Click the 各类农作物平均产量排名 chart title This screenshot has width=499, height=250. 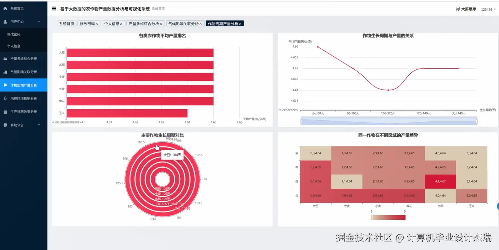(162, 36)
